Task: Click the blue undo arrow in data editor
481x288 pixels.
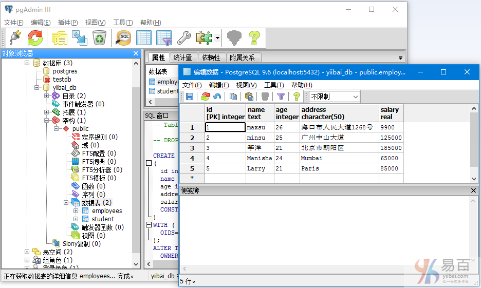Action: point(217,97)
